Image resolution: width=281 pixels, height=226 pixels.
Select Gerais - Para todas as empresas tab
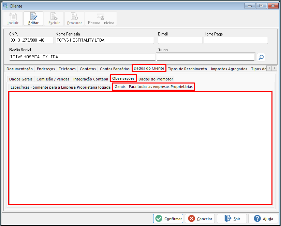click(153, 87)
